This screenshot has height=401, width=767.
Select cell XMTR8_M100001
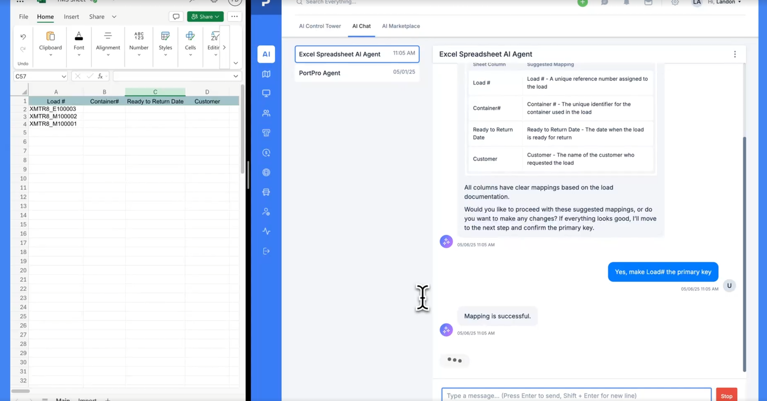pyautogui.click(x=56, y=124)
